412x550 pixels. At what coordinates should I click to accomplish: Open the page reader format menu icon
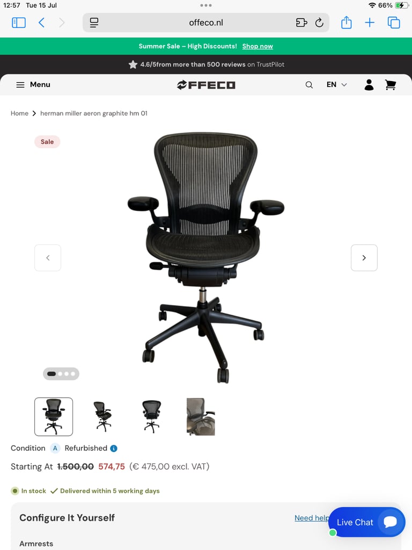(x=94, y=23)
